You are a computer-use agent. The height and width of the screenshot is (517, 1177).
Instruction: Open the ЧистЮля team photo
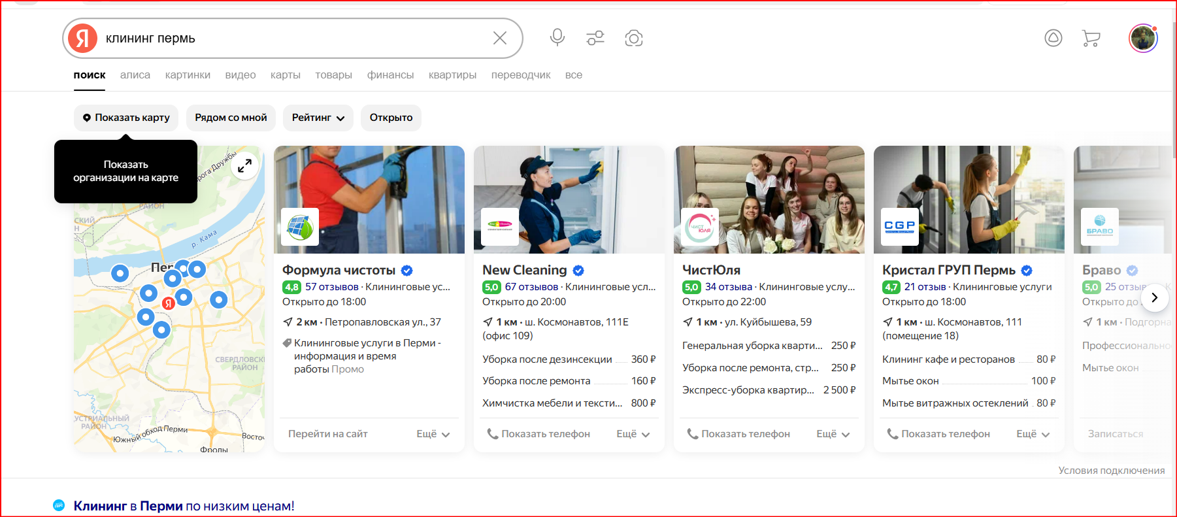769,199
